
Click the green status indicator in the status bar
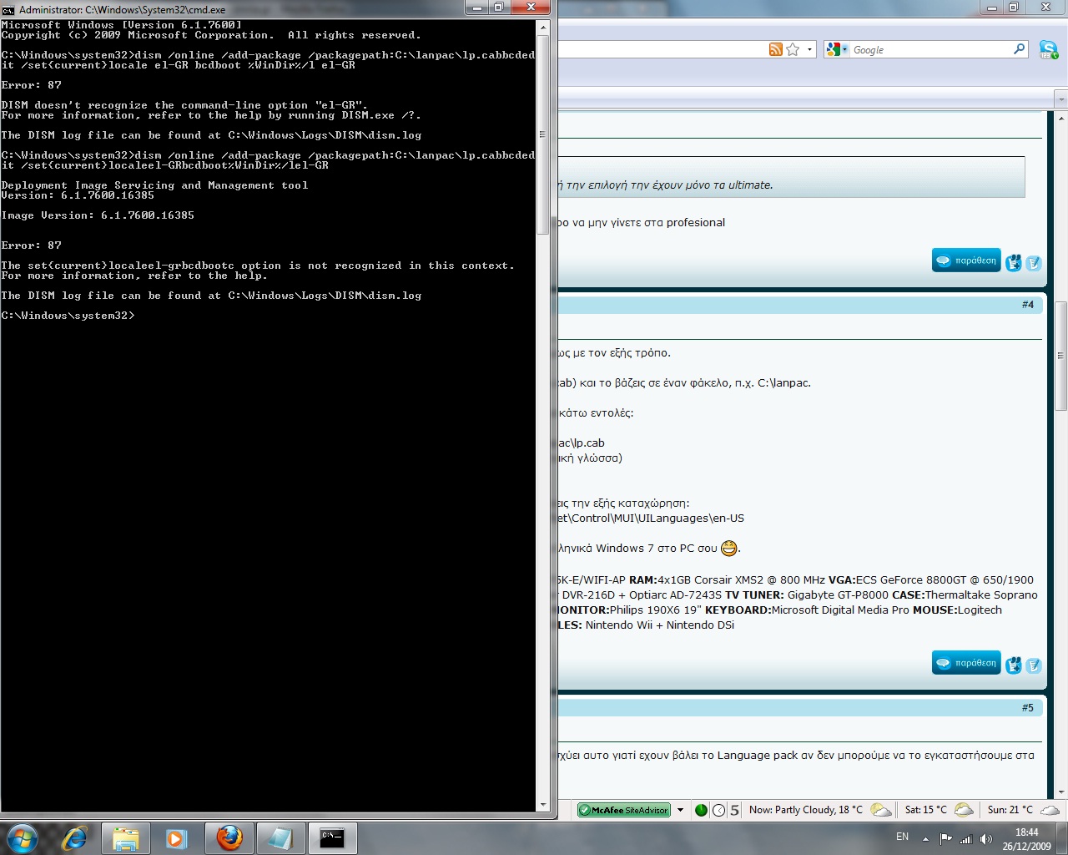click(701, 810)
